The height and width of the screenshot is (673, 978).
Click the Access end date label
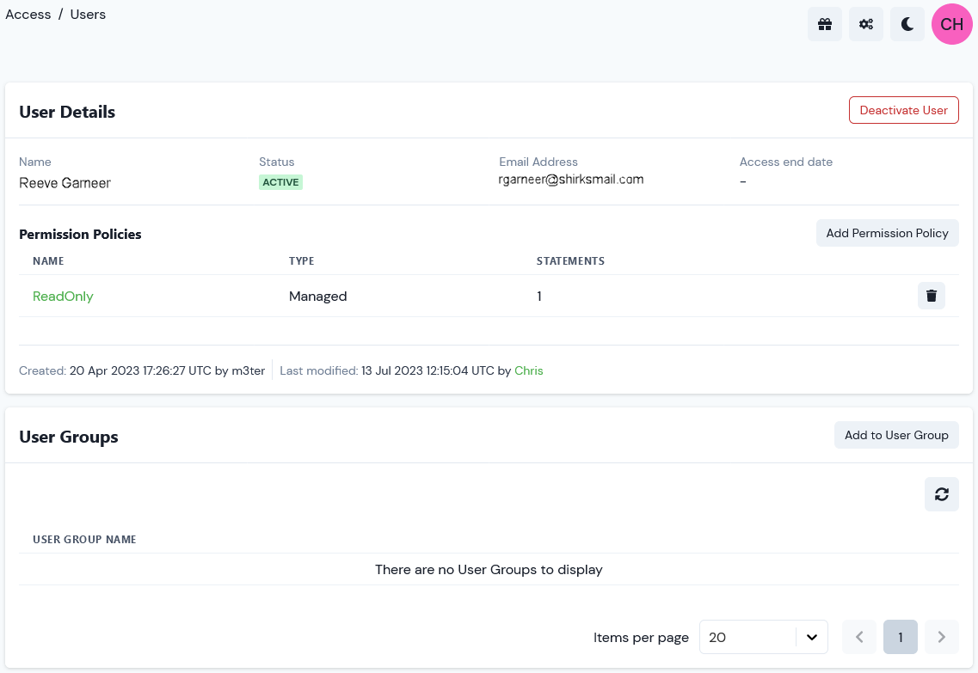[786, 162]
